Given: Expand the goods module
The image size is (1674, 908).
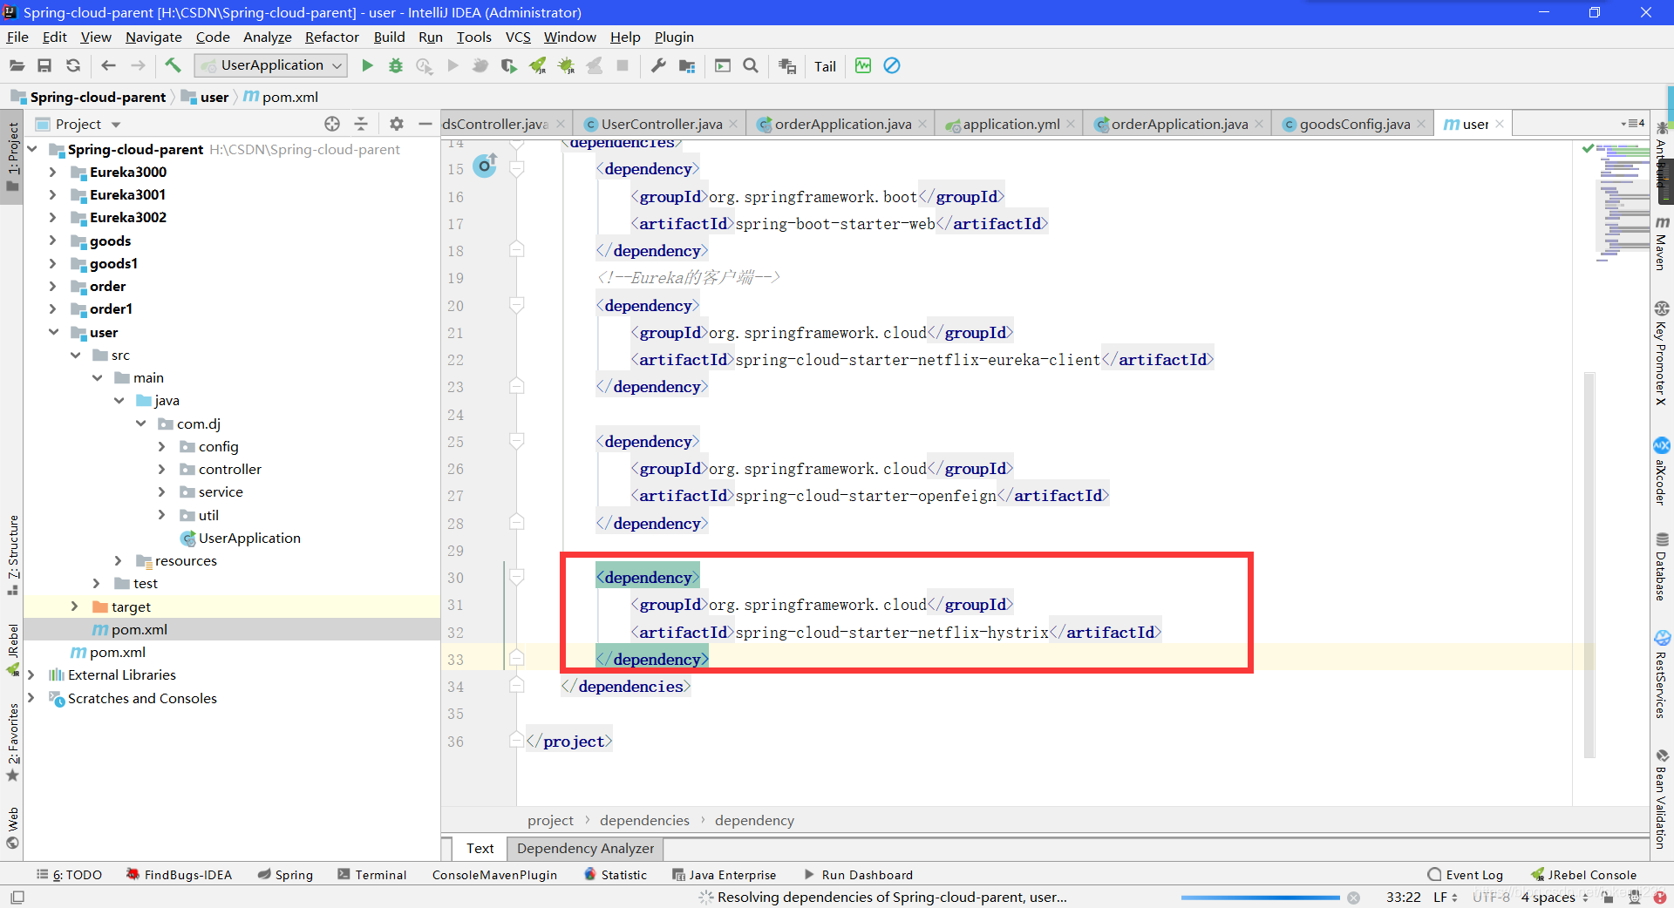Looking at the screenshot, I should click(x=52, y=241).
